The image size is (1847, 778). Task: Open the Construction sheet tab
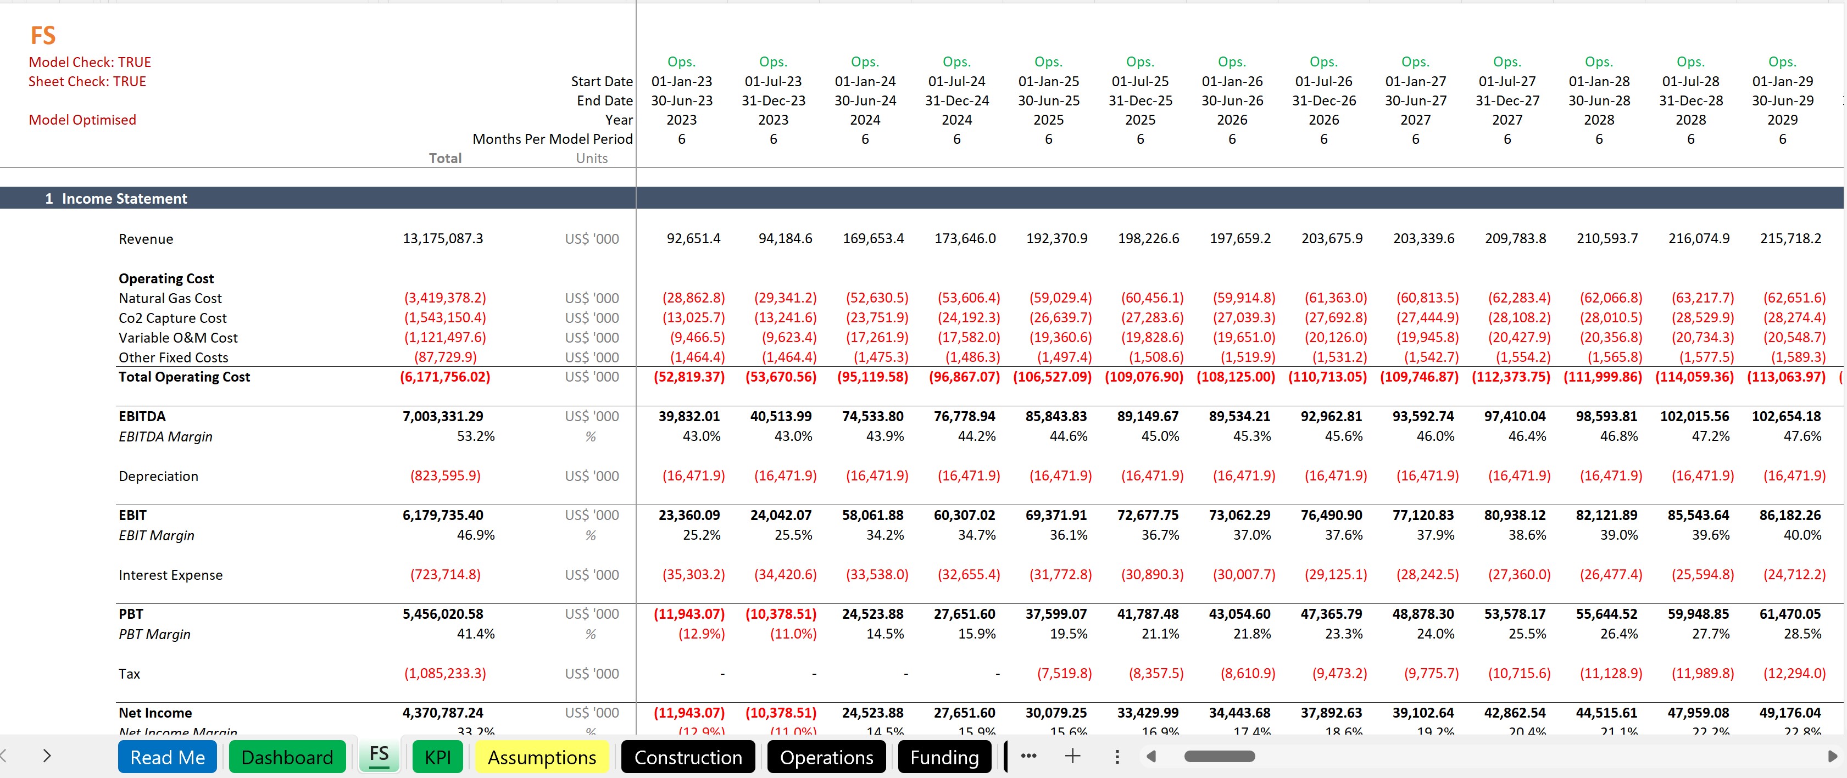(x=688, y=757)
